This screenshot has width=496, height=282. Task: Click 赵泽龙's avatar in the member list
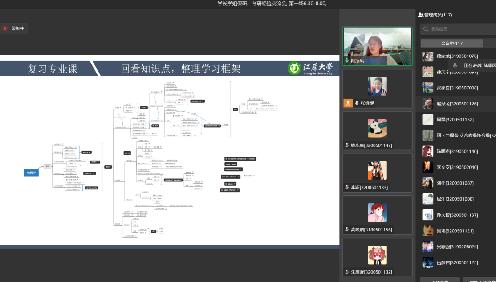tap(428, 104)
